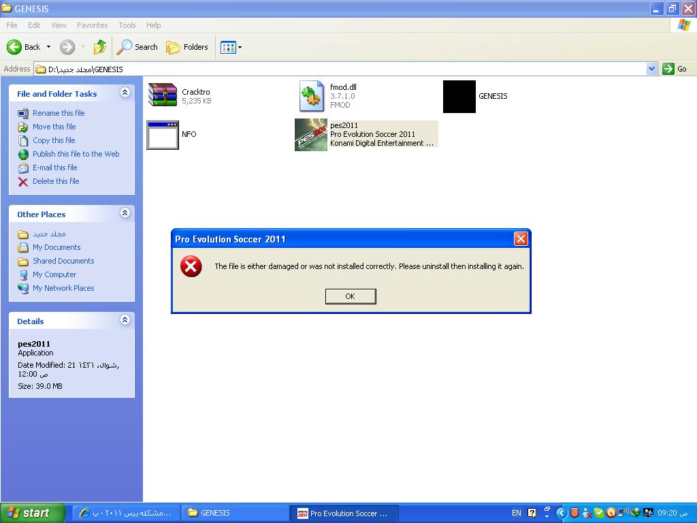Switch to Pro Evolution Soccer taskbar button
Image resolution: width=697 pixels, height=523 pixels.
pyautogui.click(x=344, y=513)
